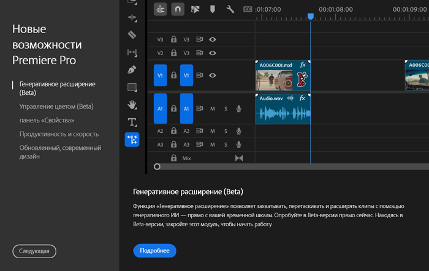Viewport: 429px width, 271px height.
Task: Select the Audio.wav audio clip
Action: point(283,109)
